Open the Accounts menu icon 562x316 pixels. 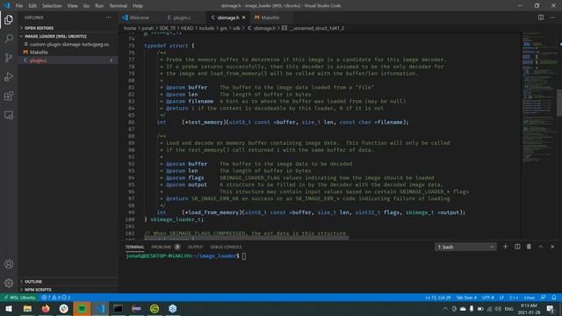(x=9, y=264)
